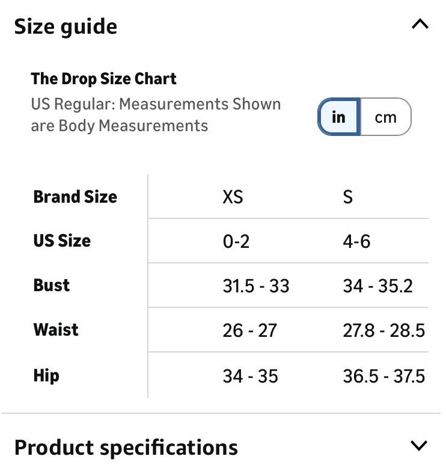Collapse the Size guide section chevron
The width and height of the screenshot is (446, 471).
coord(420,24)
